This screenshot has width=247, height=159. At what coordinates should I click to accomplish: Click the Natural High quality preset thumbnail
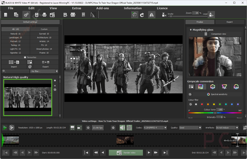[28, 97]
